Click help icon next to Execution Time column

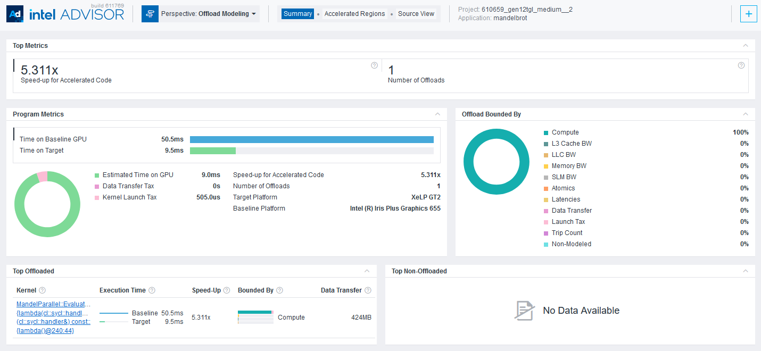152,290
